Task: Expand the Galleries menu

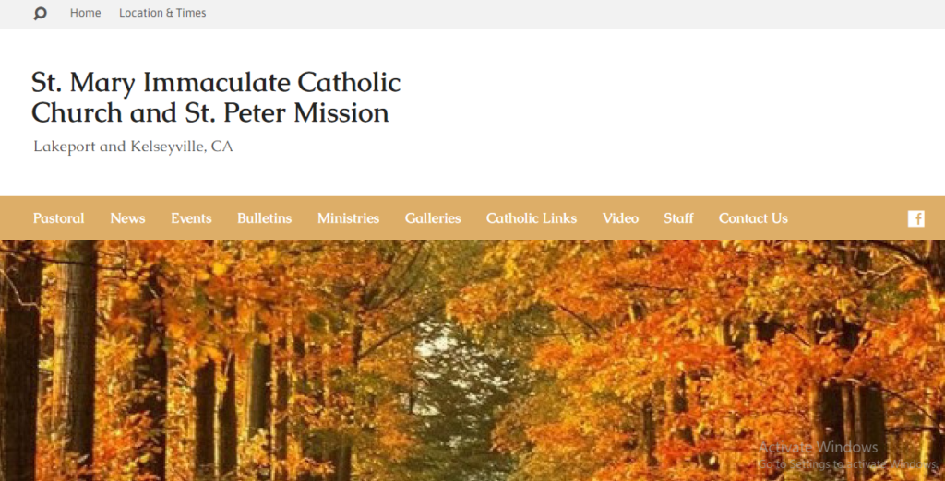Action: pos(433,218)
